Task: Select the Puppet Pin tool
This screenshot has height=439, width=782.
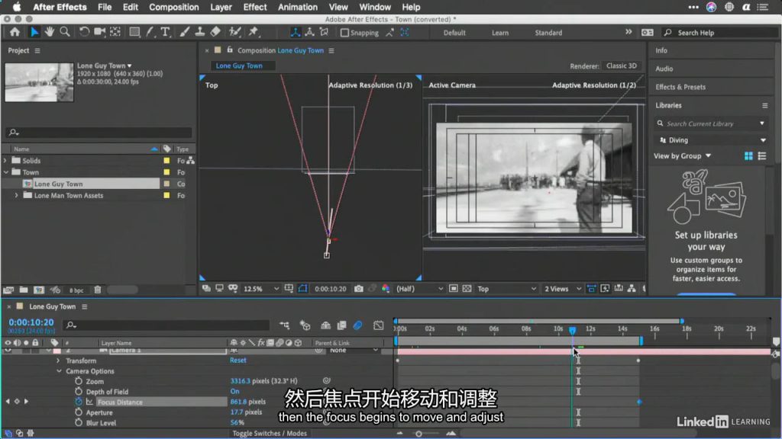Action: (x=254, y=32)
